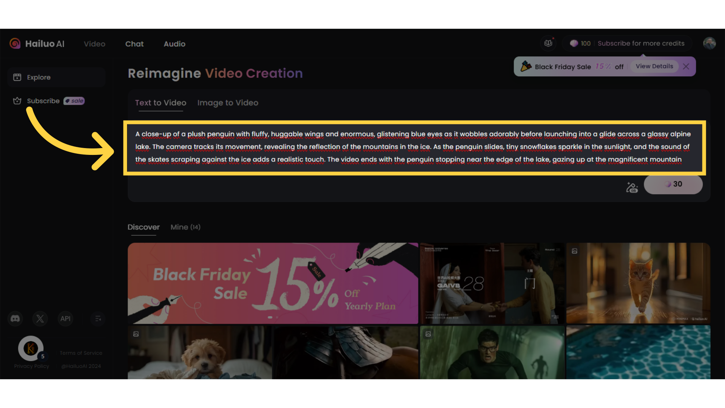Image resolution: width=725 pixels, height=408 pixels.
Task: Collapse the sidebar with the menu icon
Action: pyautogui.click(x=98, y=319)
